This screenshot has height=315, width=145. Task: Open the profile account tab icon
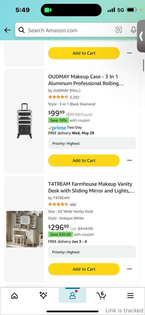[72, 295]
